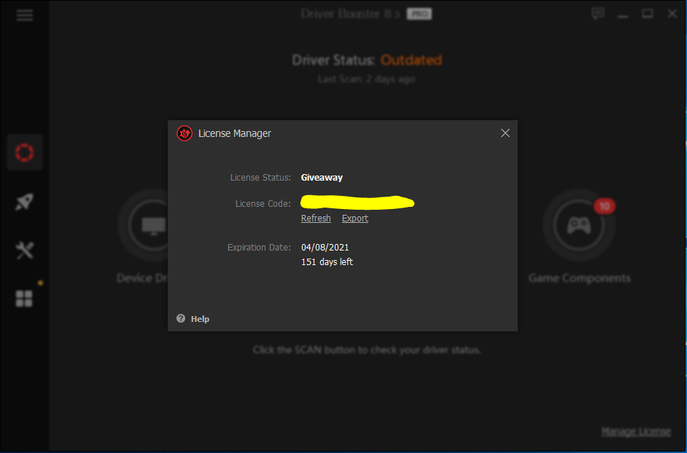Export the license code
Screen dimensions: 687x453
354,218
